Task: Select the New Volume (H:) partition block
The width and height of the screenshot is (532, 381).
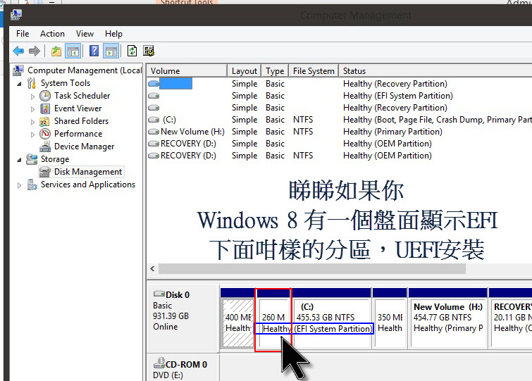Action: (x=449, y=323)
